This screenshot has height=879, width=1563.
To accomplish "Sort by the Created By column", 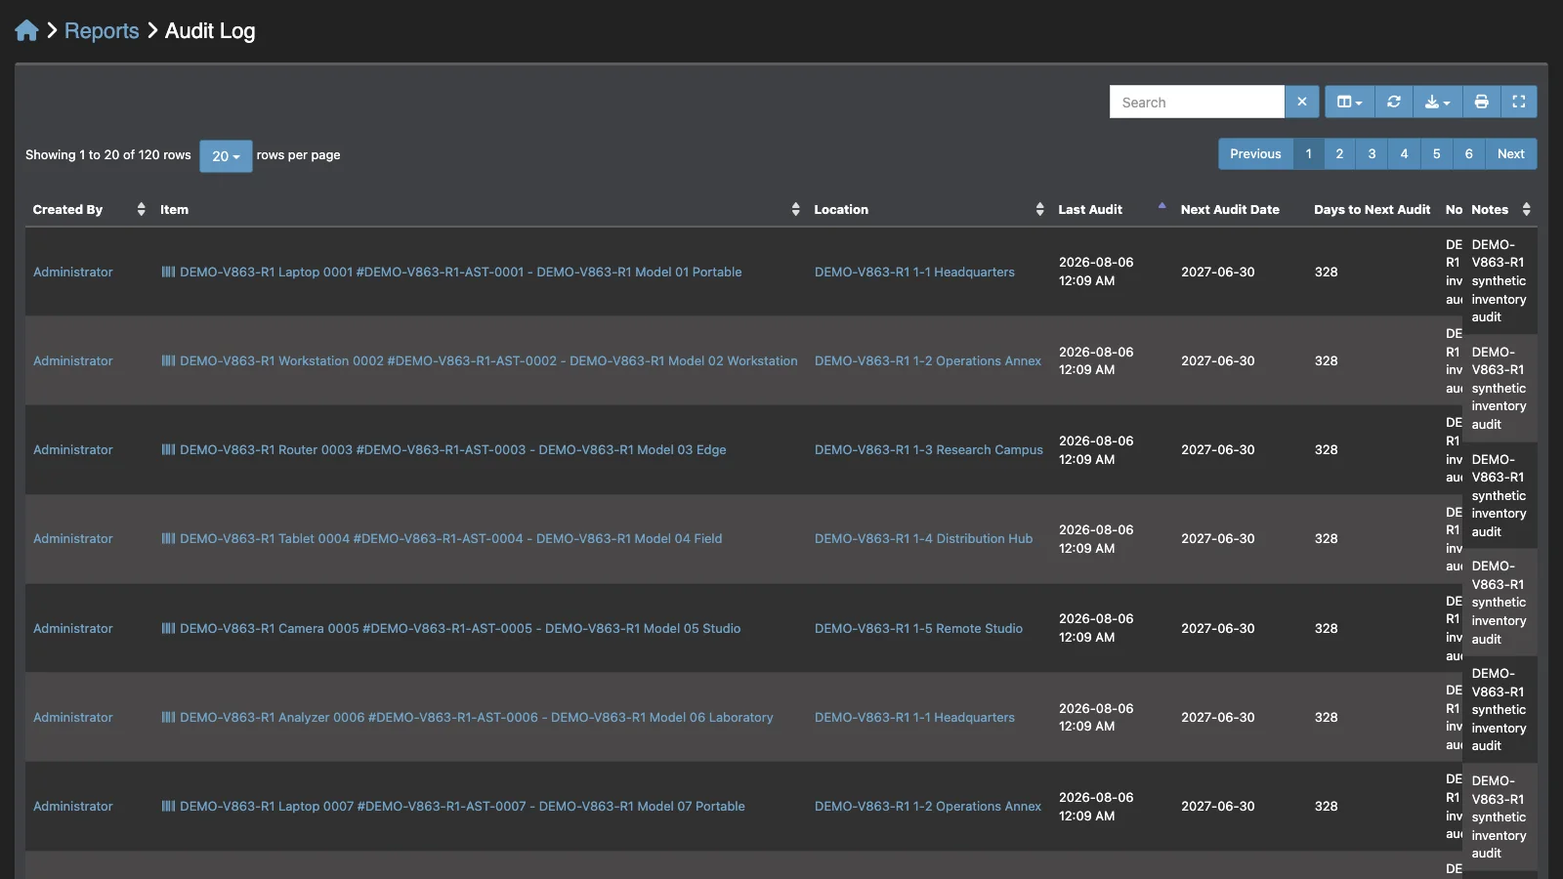I will pyautogui.click(x=89, y=209).
